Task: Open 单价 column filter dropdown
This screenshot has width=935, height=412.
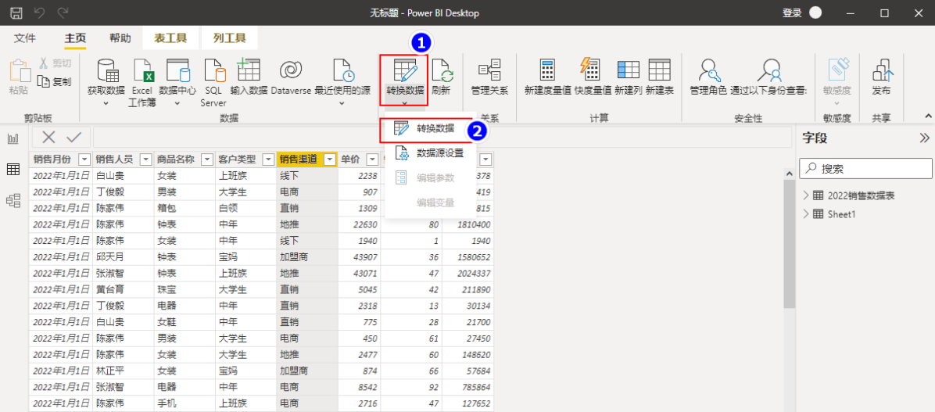Action: (372, 159)
